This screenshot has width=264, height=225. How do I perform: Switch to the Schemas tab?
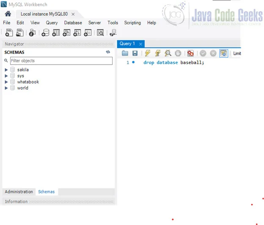pyautogui.click(x=46, y=191)
